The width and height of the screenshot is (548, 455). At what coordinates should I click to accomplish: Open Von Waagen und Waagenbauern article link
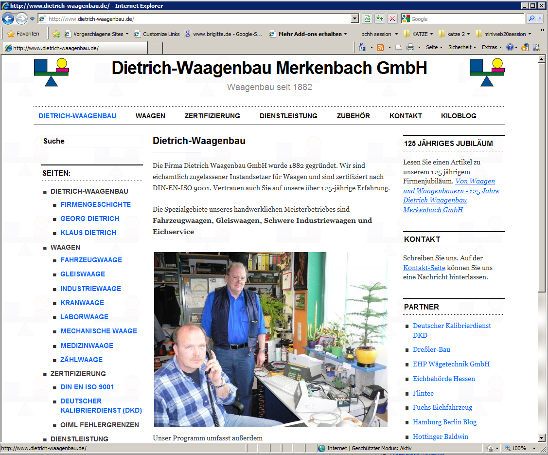point(451,196)
